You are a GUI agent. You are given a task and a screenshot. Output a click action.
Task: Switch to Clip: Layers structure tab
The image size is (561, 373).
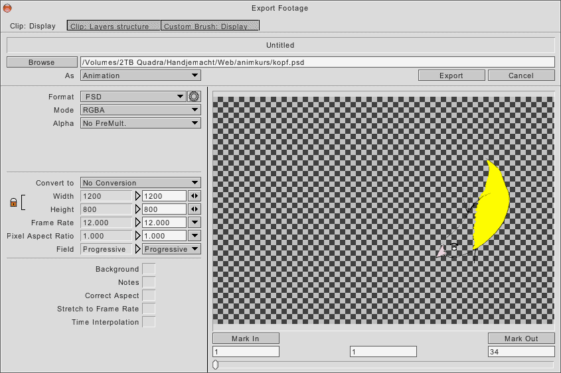coord(114,26)
